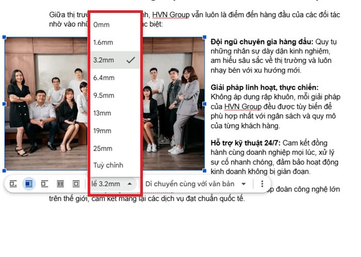
Task: Click the heading Giải pháp linh hoạt, thực chiến:
Action: tap(265, 88)
